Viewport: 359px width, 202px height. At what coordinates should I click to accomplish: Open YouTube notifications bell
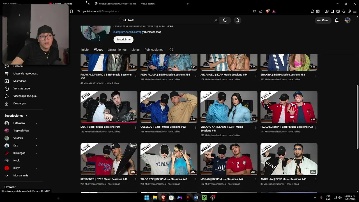coord(337,20)
